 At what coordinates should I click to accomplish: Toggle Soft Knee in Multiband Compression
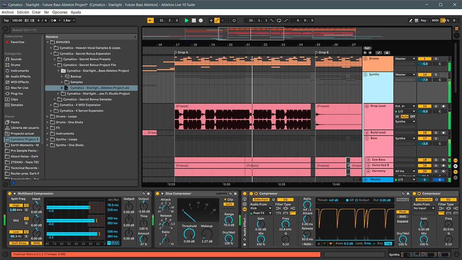[x=19, y=243]
